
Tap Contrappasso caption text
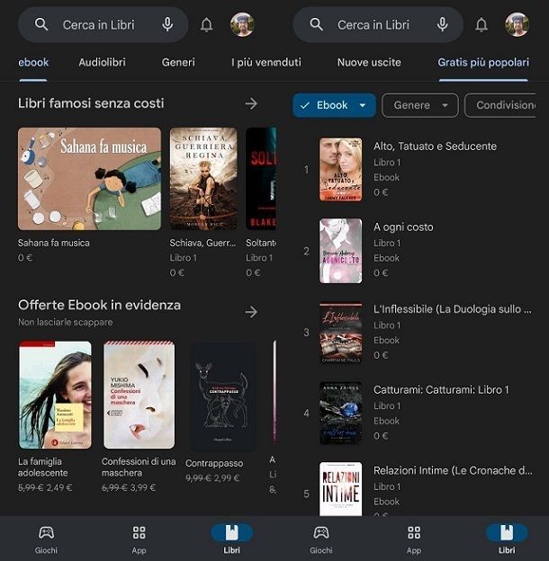click(214, 463)
